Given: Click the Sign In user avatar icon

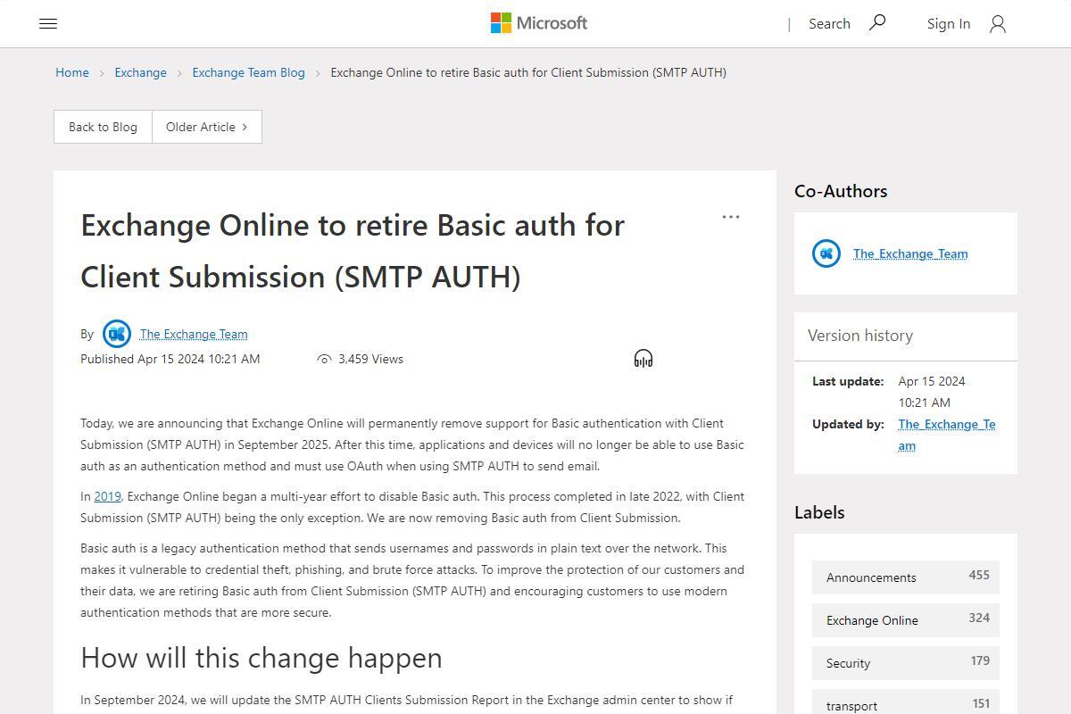Looking at the screenshot, I should [x=998, y=24].
